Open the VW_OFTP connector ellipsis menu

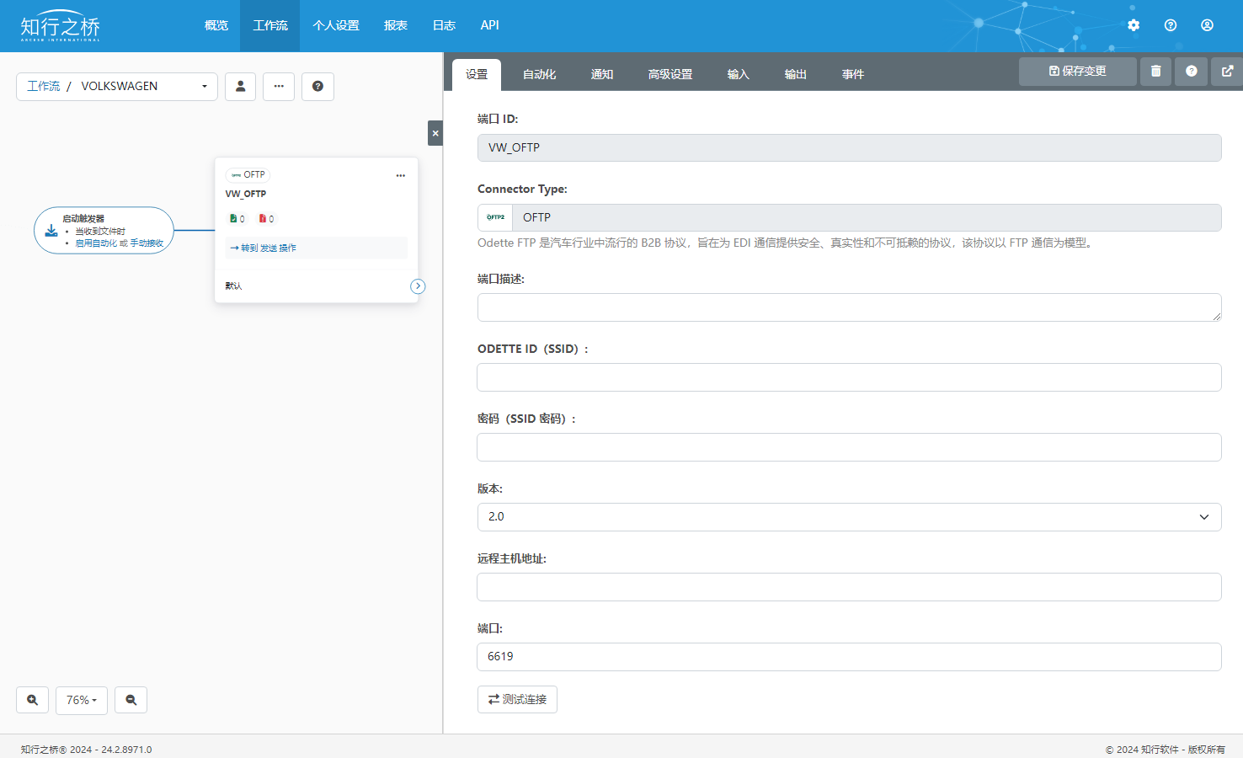tap(400, 175)
